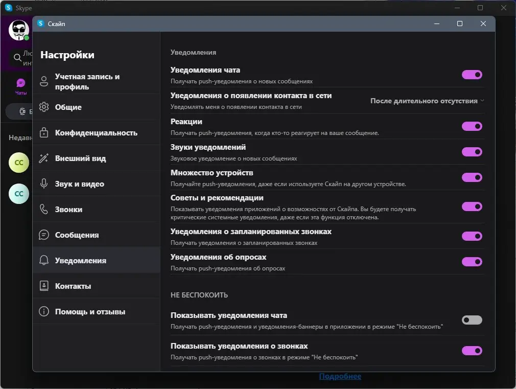
Task: Turn off Звуки уведомлений
Action: tap(472, 152)
